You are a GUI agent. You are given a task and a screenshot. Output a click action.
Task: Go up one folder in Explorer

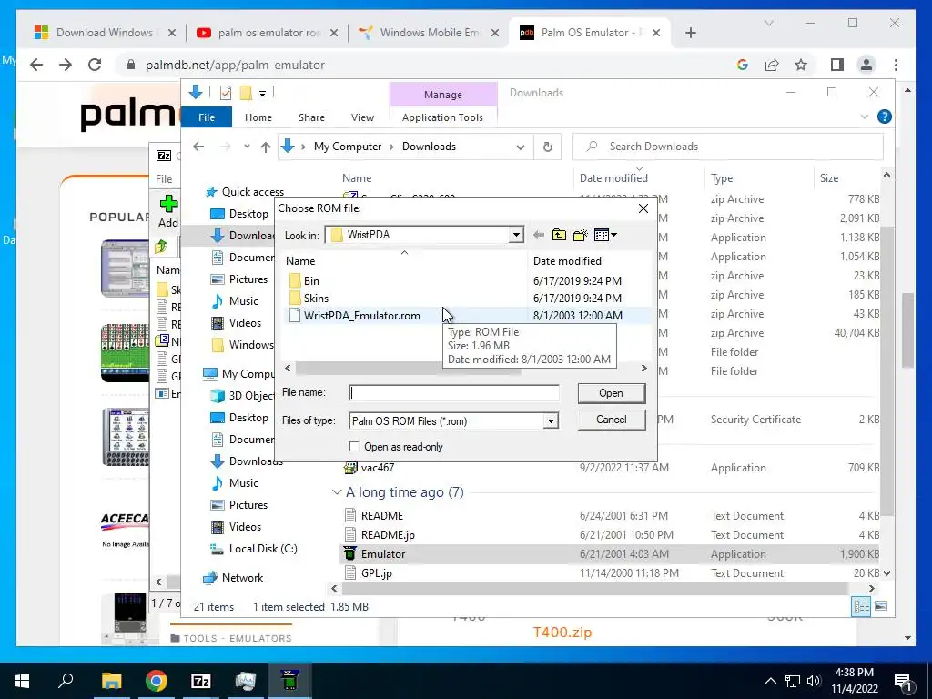coord(266,147)
